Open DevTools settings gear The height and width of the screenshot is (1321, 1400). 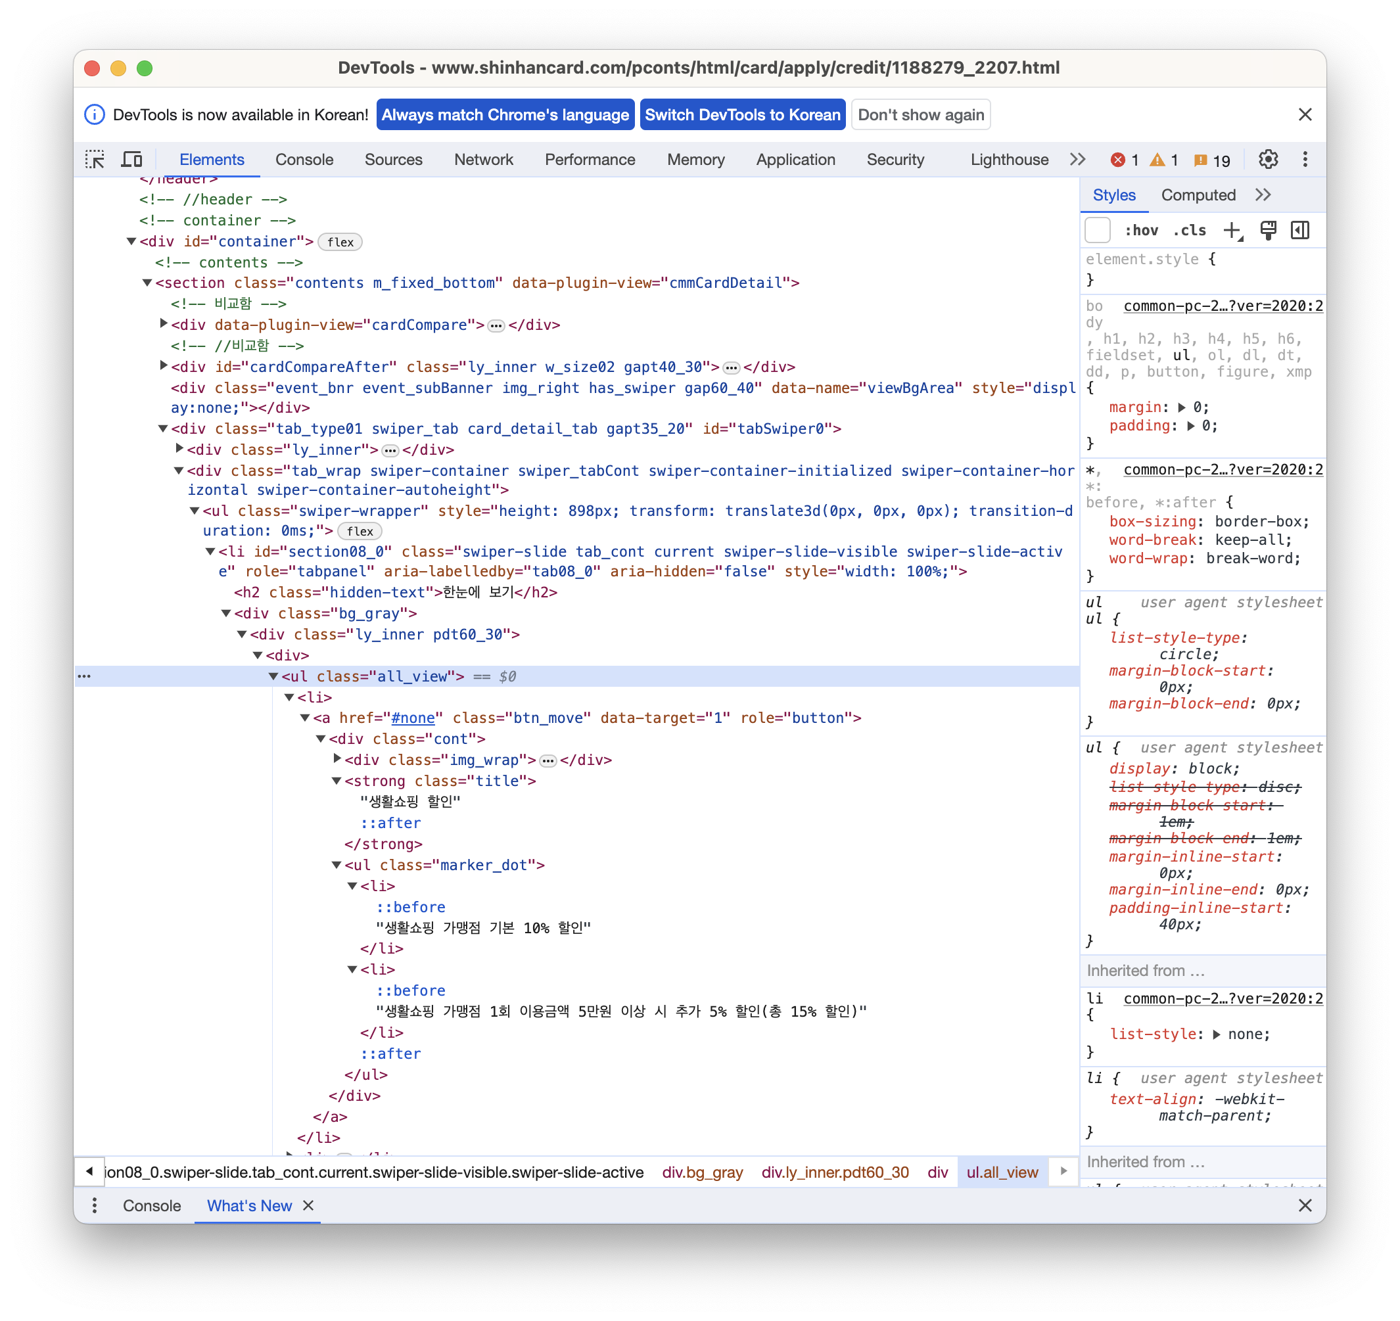[1268, 160]
